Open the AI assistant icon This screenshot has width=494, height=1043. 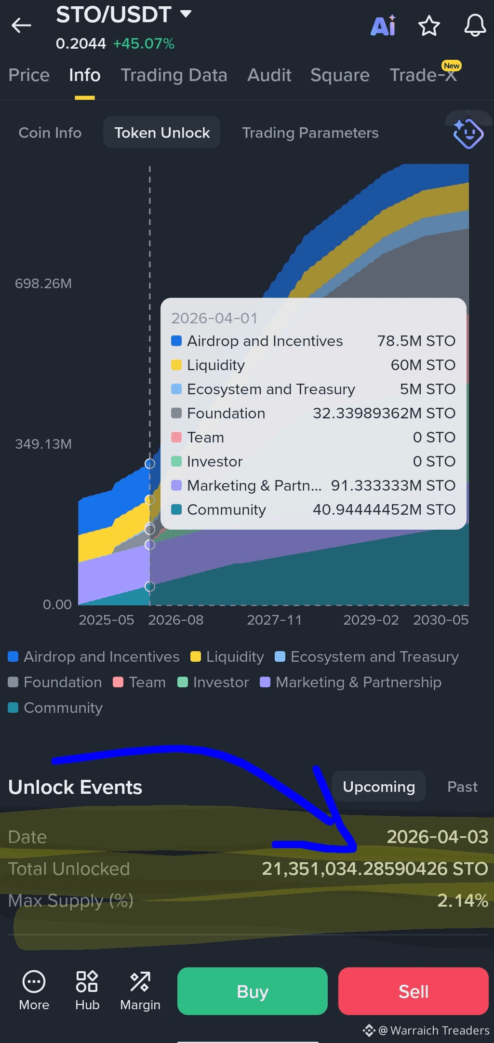click(384, 26)
